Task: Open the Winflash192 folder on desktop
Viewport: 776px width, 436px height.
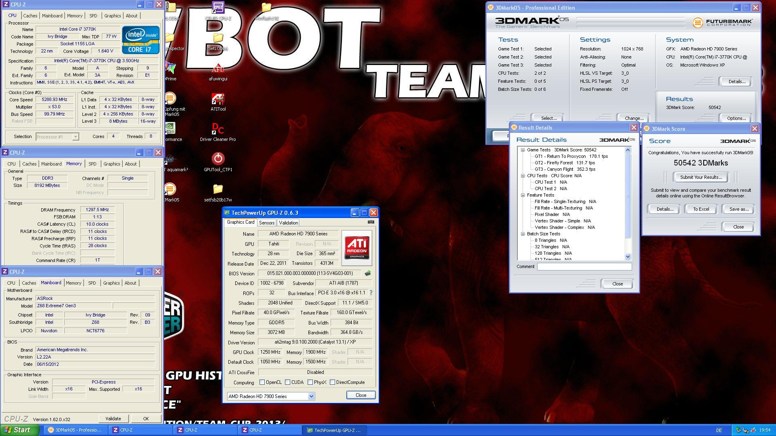Action: [266, 10]
